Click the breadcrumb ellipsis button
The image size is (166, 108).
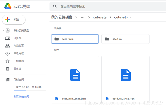(83, 17)
